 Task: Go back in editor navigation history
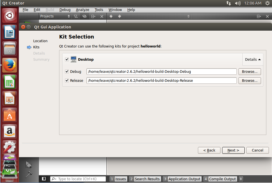(111, 16)
